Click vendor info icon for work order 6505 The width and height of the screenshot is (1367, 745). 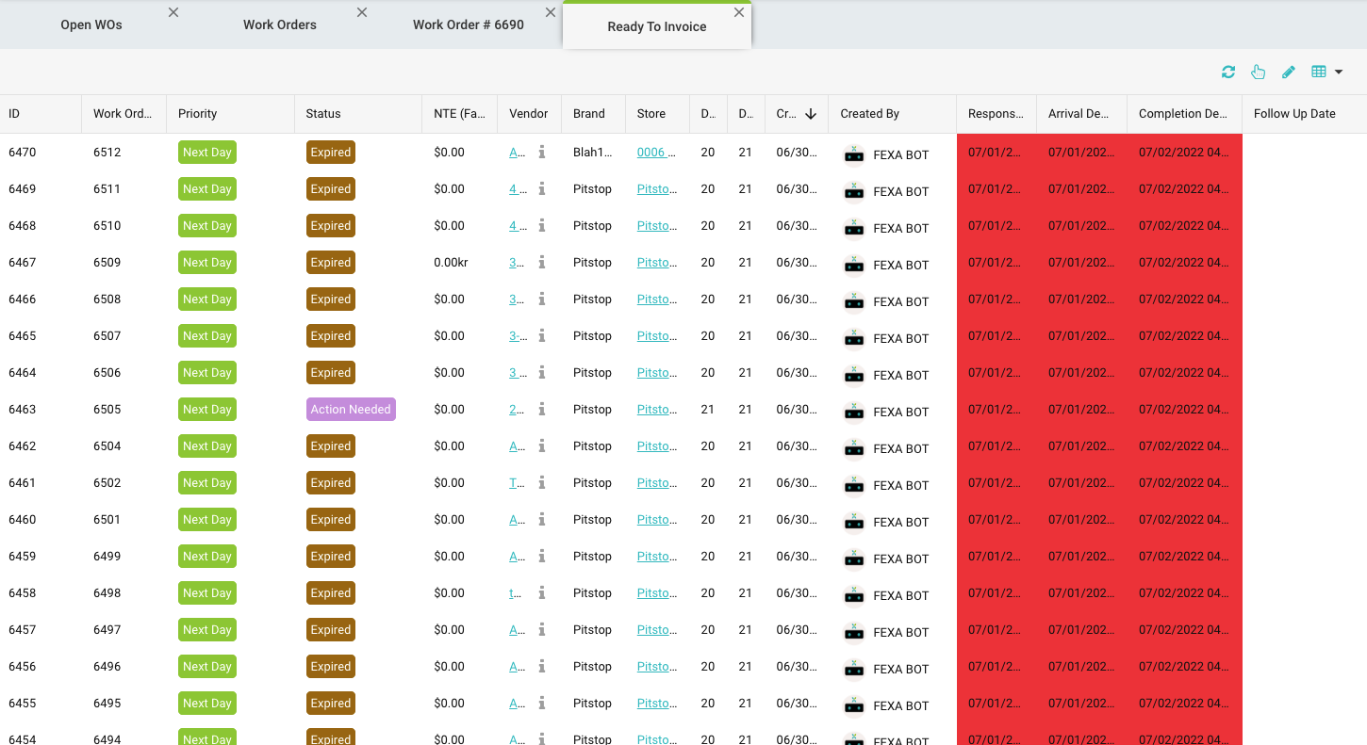pos(542,409)
